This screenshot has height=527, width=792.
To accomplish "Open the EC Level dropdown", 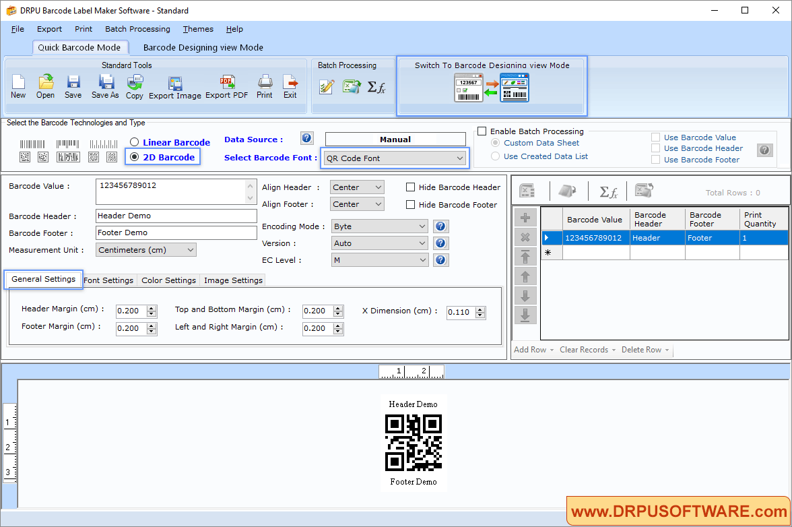I will (380, 259).
